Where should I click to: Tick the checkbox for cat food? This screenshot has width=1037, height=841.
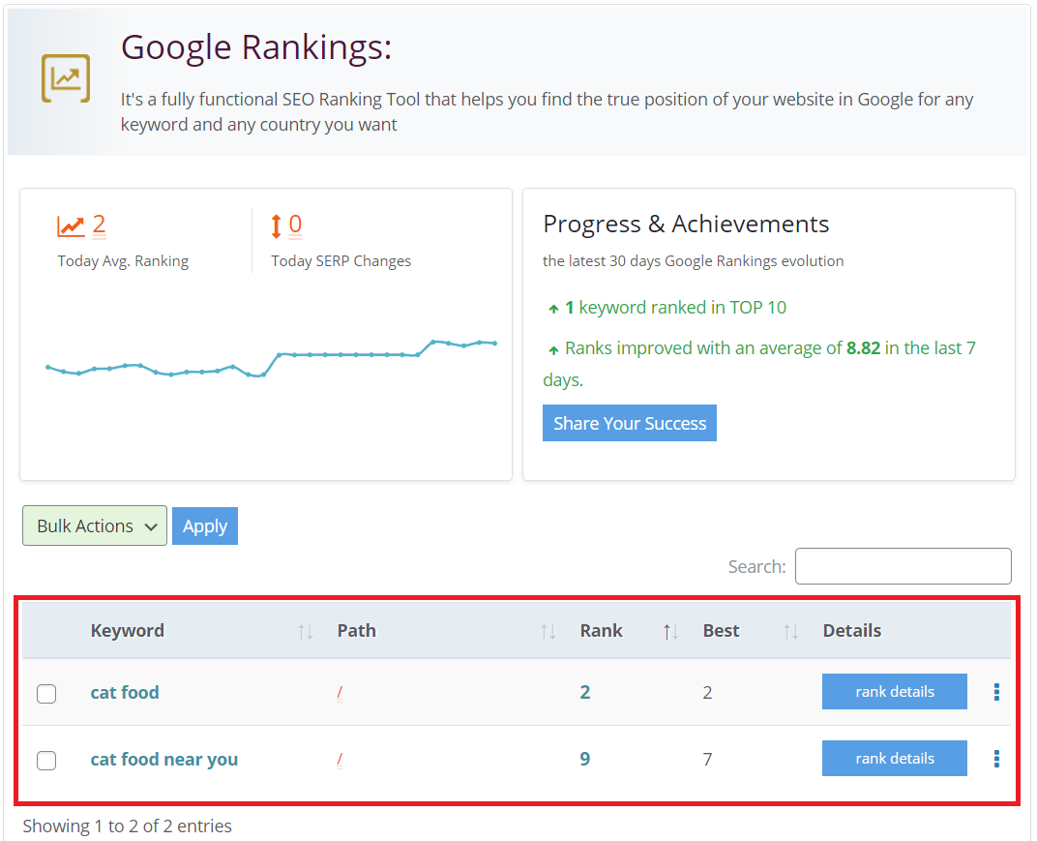46,694
